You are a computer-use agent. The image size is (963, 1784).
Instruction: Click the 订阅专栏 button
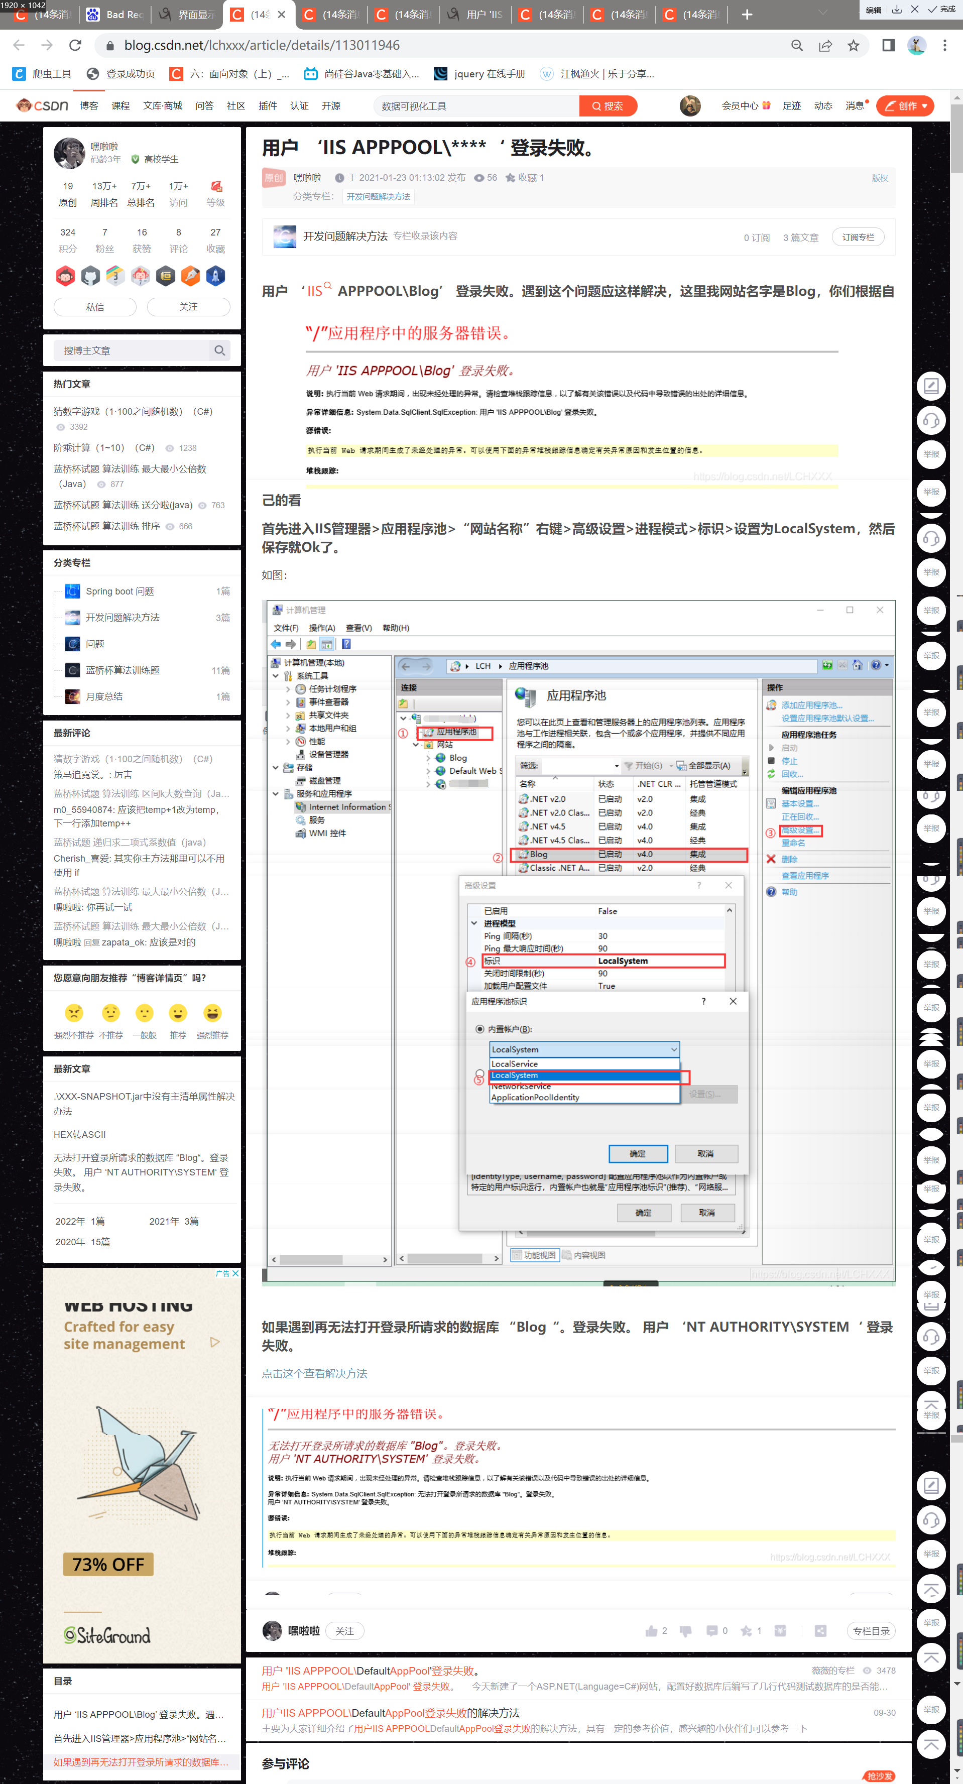pyautogui.click(x=858, y=237)
